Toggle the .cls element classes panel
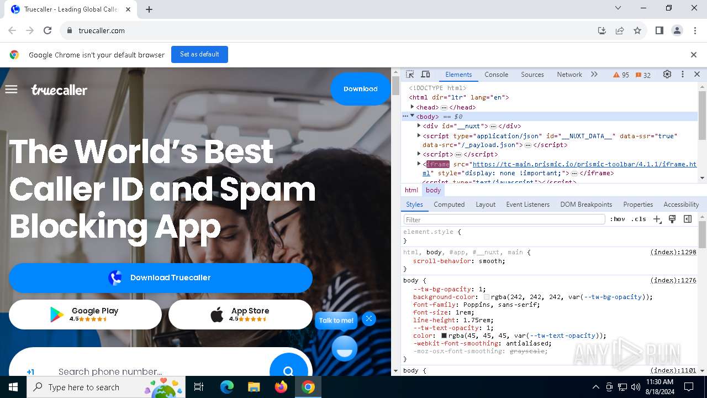707x398 pixels. [x=639, y=219]
